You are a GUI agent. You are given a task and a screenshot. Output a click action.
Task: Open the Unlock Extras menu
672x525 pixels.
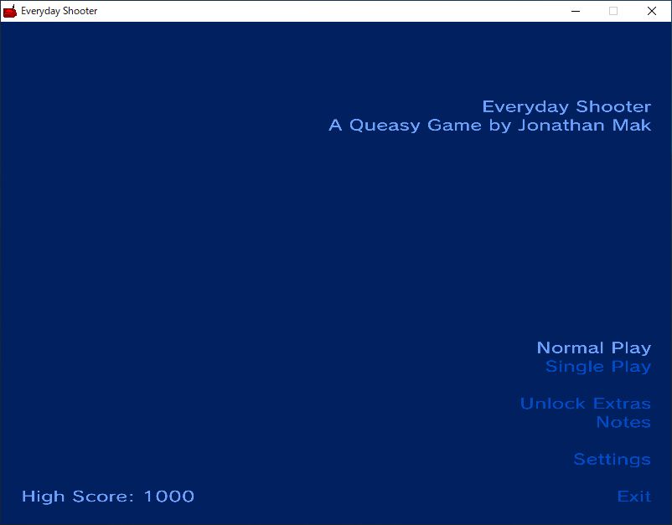click(586, 404)
